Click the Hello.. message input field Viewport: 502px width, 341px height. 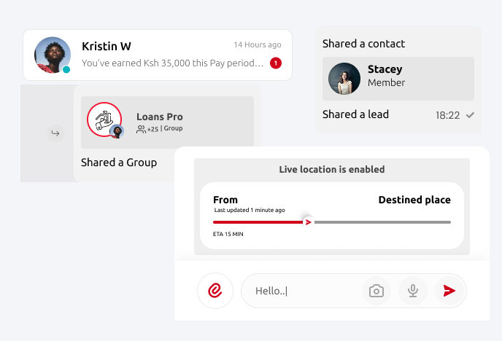299,291
